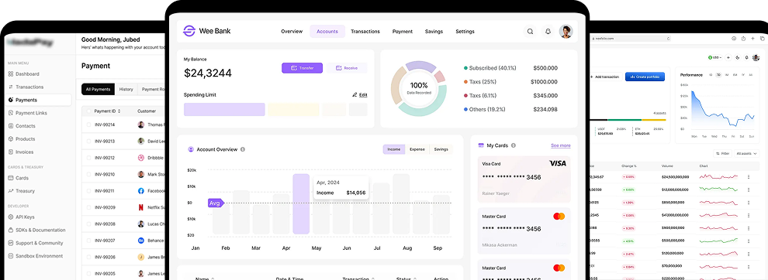Click the Dashboard icon in Payment sidebar
Screen dimensions: 768x280
click(11, 74)
